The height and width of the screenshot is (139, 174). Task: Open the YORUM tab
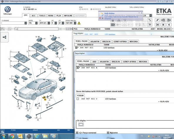click(80, 96)
